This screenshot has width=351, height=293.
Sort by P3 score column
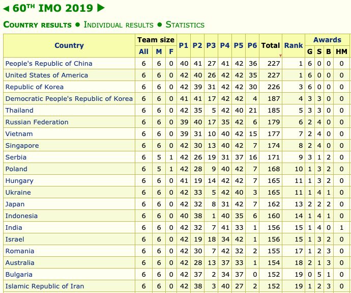tap(211, 45)
